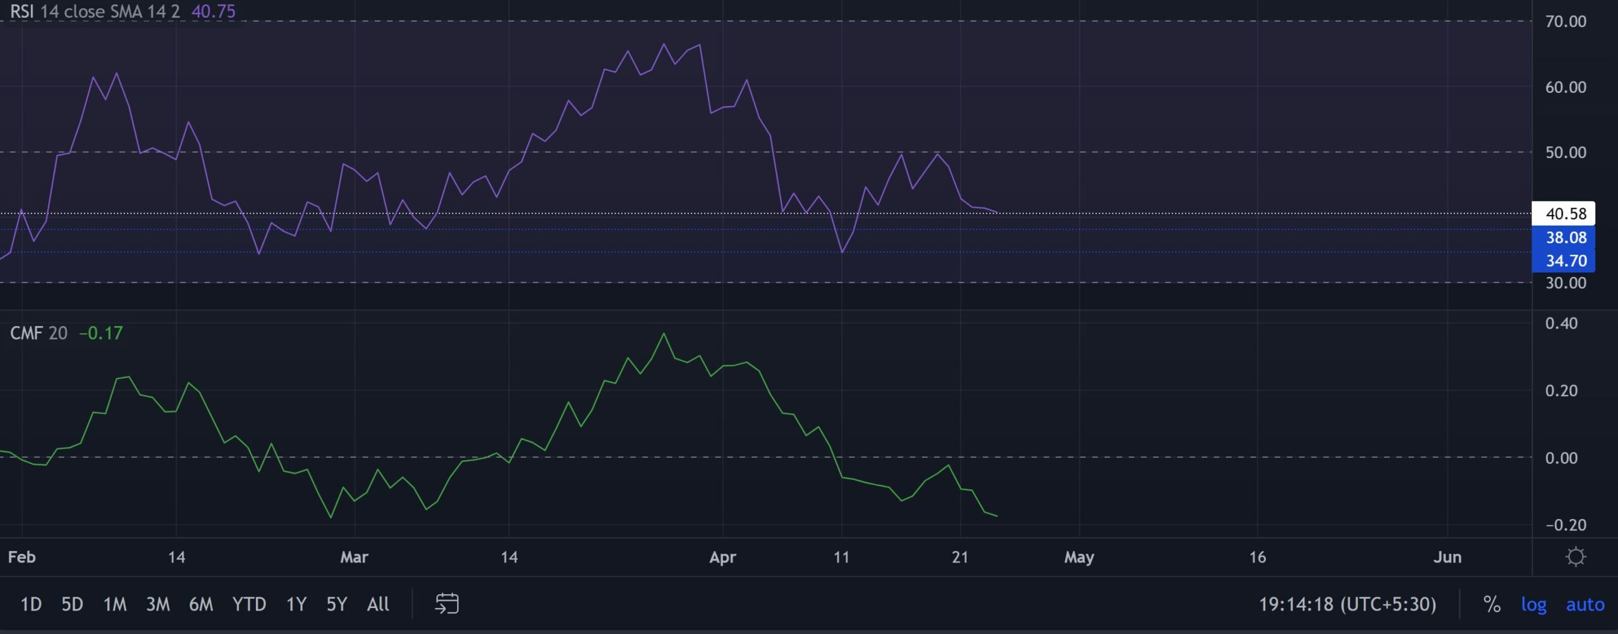The width and height of the screenshot is (1618, 634).
Task: Toggle logarithmic scale via the log option
Action: pyautogui.click(x=1533, y=604)
